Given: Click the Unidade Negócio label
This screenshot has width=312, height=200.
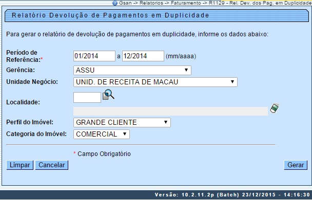Looking at the screenshot, I should click(32, 82).
